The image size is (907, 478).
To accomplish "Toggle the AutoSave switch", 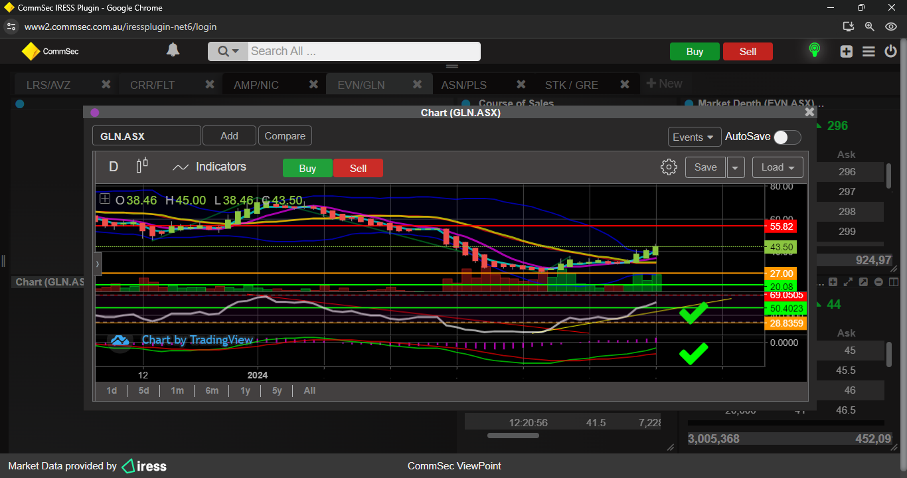I will (787, 137).
